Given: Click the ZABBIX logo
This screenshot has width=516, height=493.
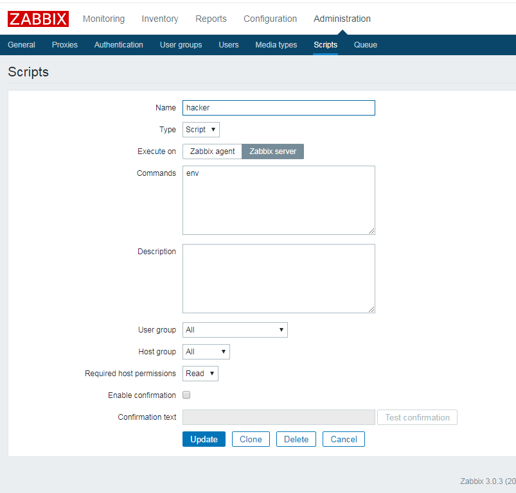Looking at the screenshot, I should (38, 19).
